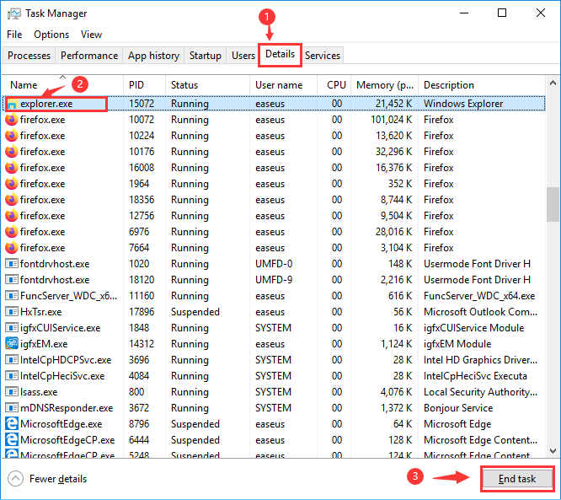Image resolution: width=561 pixels, height=500 pixels.
Task: Collapse view with Fewer details chevron
Action: point(15,479)
